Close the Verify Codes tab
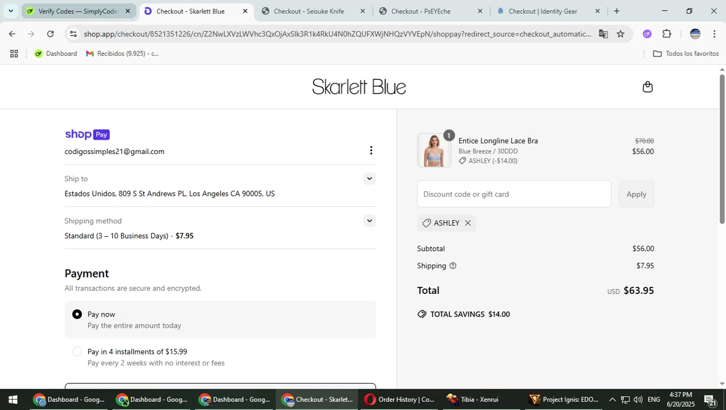This screenshot has width=726, height=410. click(128, 11)
